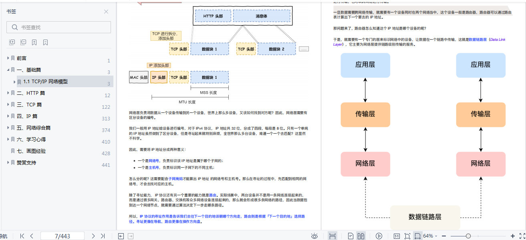Click the 主机号 link in bullet list
The image size is (526, 240).
point(154,168)
